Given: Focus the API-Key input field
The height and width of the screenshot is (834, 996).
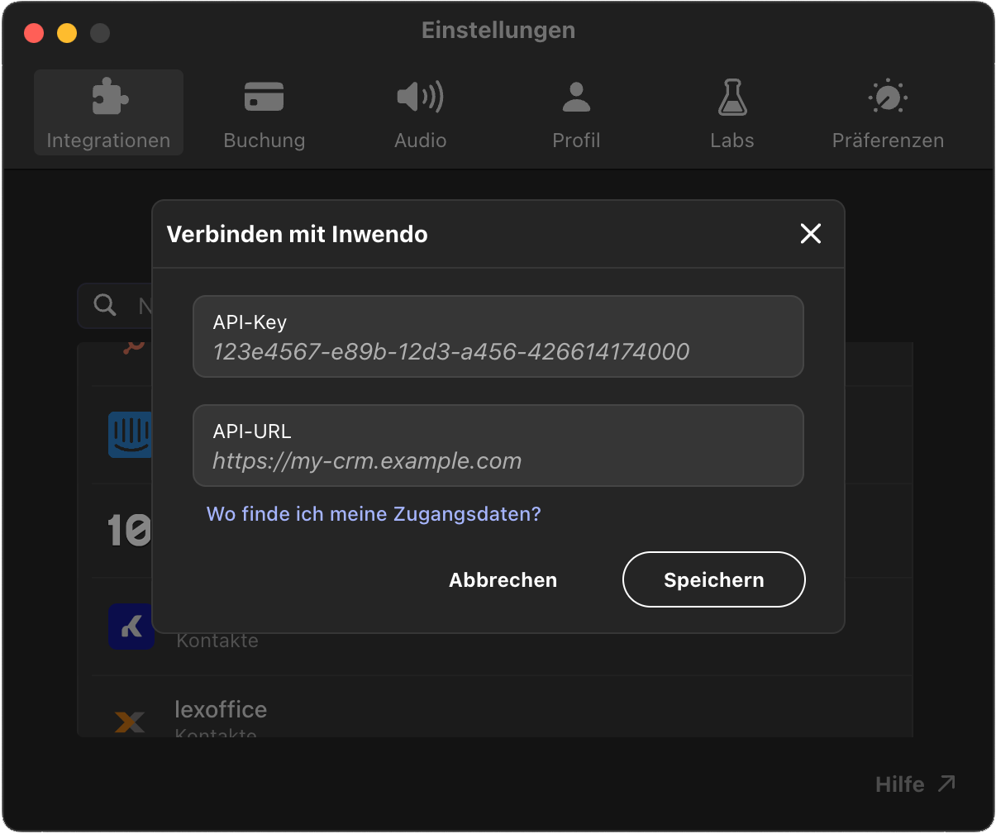Looking at the screenshot, I should [498, 336].
